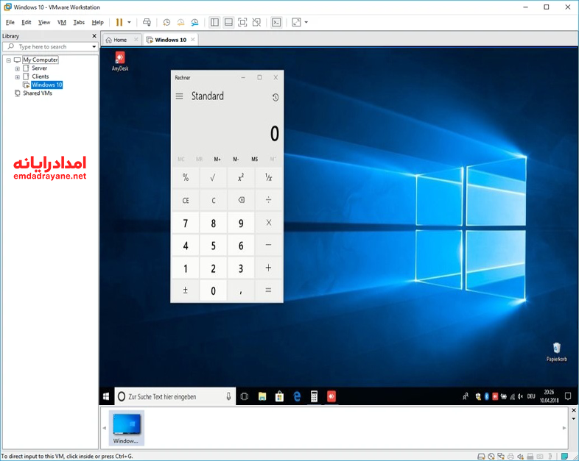579x461 pixels.
Task: Click the multiply operator button
Action: coord(268,223)
